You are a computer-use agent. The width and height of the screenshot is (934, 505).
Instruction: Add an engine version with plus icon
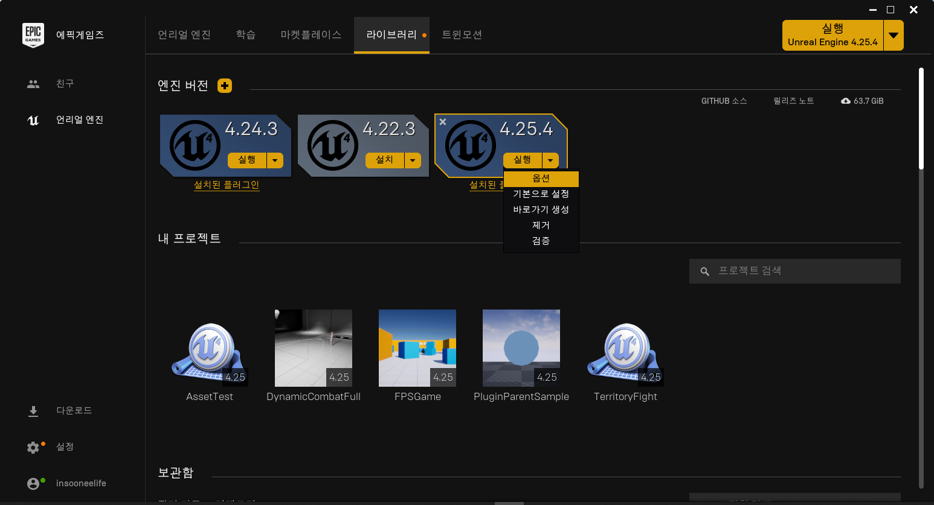225,86
